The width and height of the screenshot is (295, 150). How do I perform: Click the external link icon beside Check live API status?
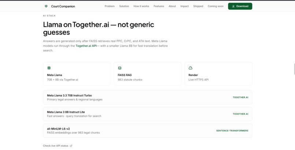tap(71, 146)
